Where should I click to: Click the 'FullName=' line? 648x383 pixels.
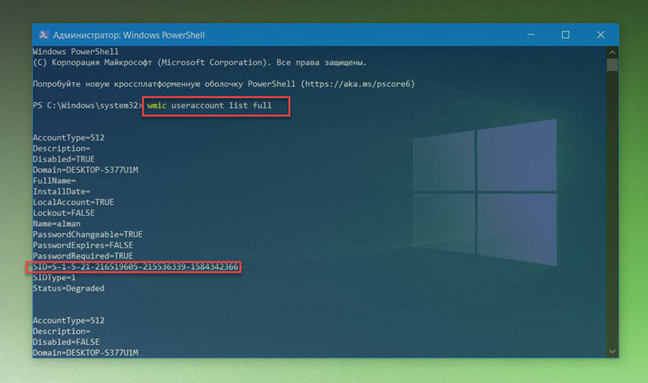click(x=54, y=181)
